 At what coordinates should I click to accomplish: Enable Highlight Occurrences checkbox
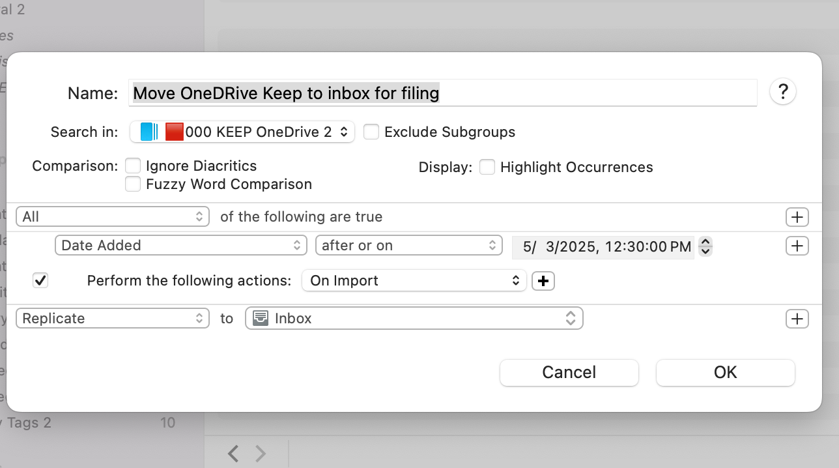coord(487,168)
